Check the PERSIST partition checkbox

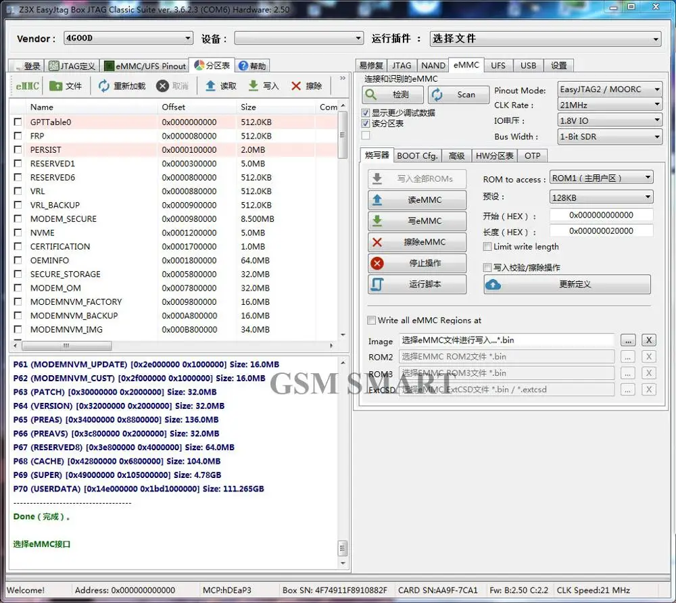click(x=18, y=149)
